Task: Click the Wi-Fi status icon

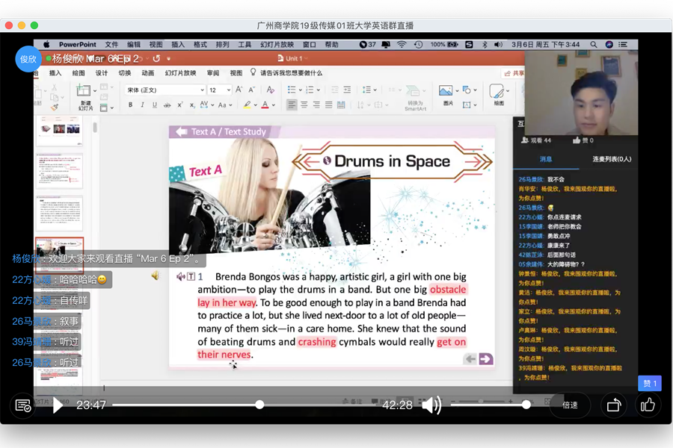Action: coord(402,45)
